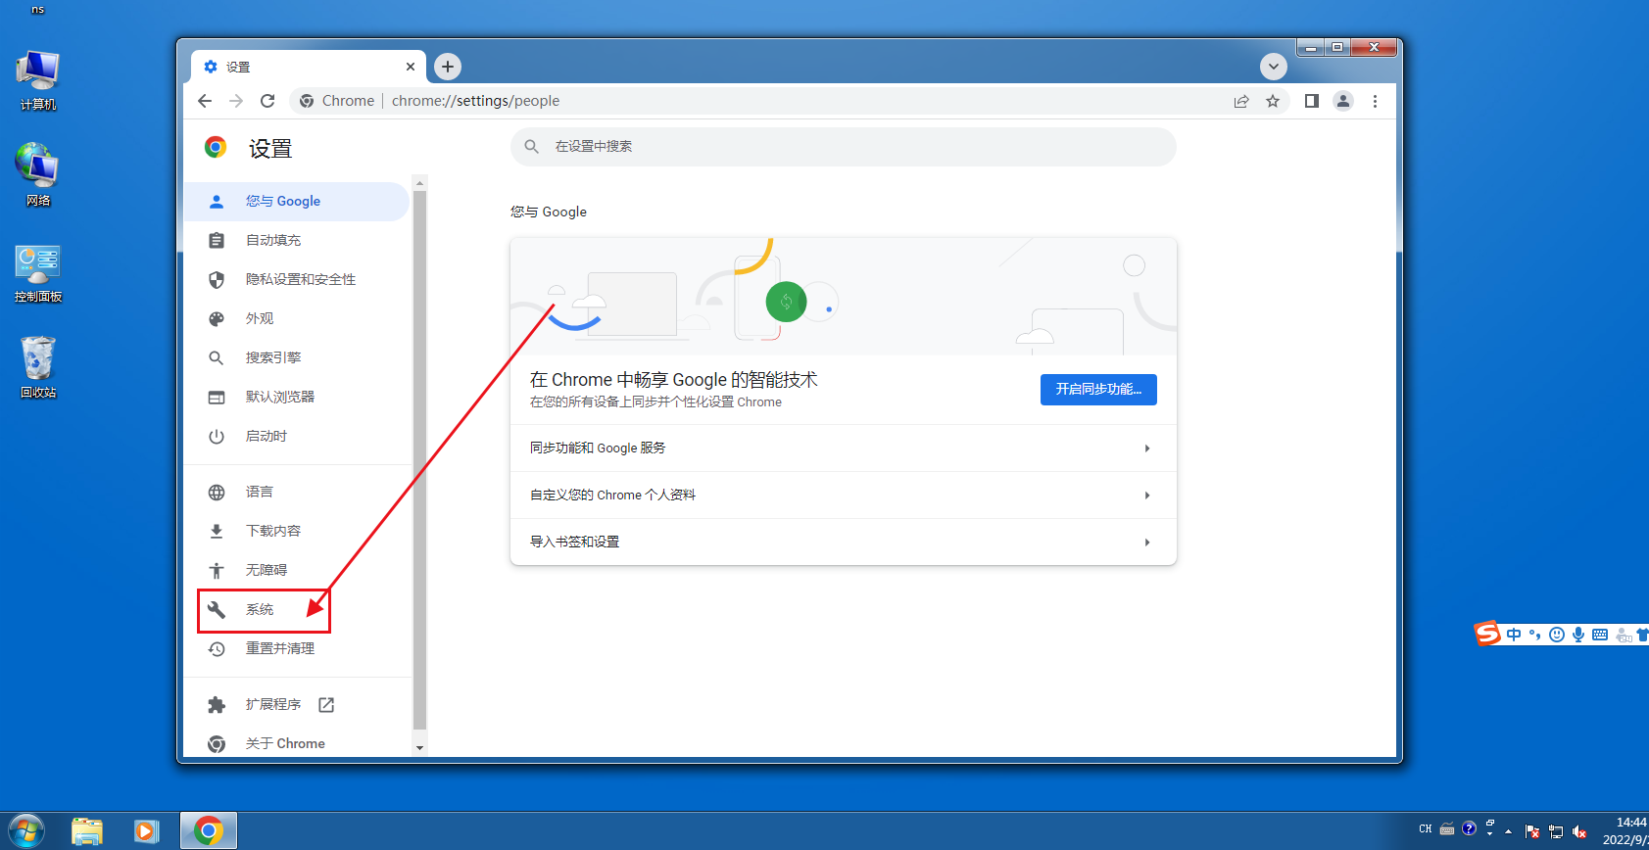The width and height of the screenshot is (1649, 850).
Task: Click the 在设置中搜索 search field
Action: click(x=843, y=147)
